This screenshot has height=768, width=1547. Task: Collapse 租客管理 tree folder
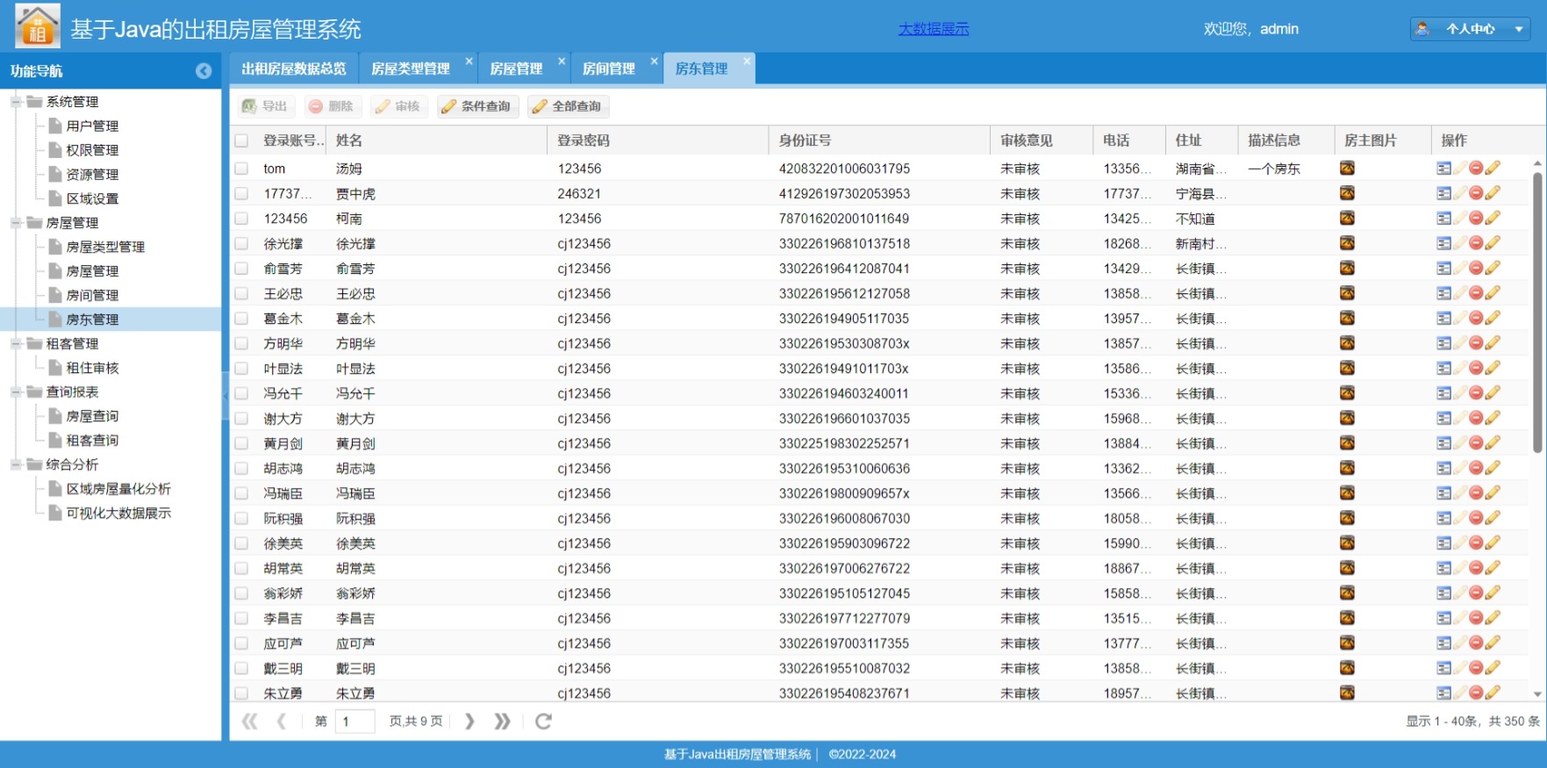16,344
